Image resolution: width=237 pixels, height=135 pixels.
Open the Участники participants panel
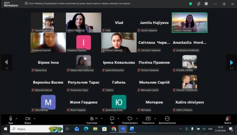(x=92, y=119)
